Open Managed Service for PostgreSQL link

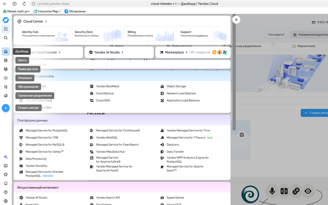point(47,130)
